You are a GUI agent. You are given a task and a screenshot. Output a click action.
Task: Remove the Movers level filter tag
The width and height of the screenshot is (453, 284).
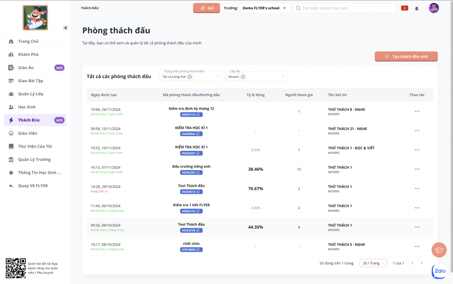243,77
